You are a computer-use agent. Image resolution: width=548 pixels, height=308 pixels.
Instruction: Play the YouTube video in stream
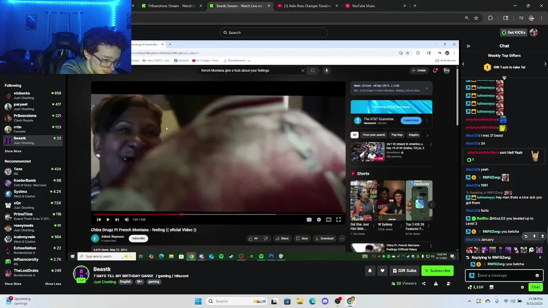click(108, 219)
